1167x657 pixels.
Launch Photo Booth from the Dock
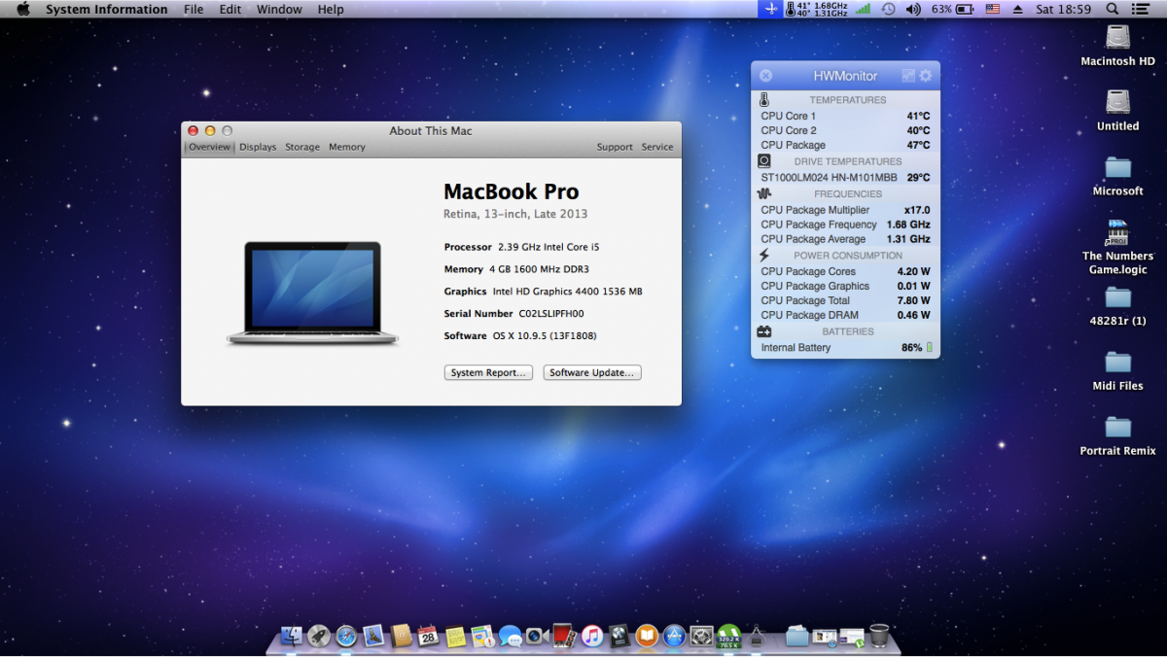(x=564, y=636)
